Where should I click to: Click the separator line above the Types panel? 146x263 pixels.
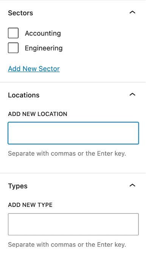click(73, 173)
